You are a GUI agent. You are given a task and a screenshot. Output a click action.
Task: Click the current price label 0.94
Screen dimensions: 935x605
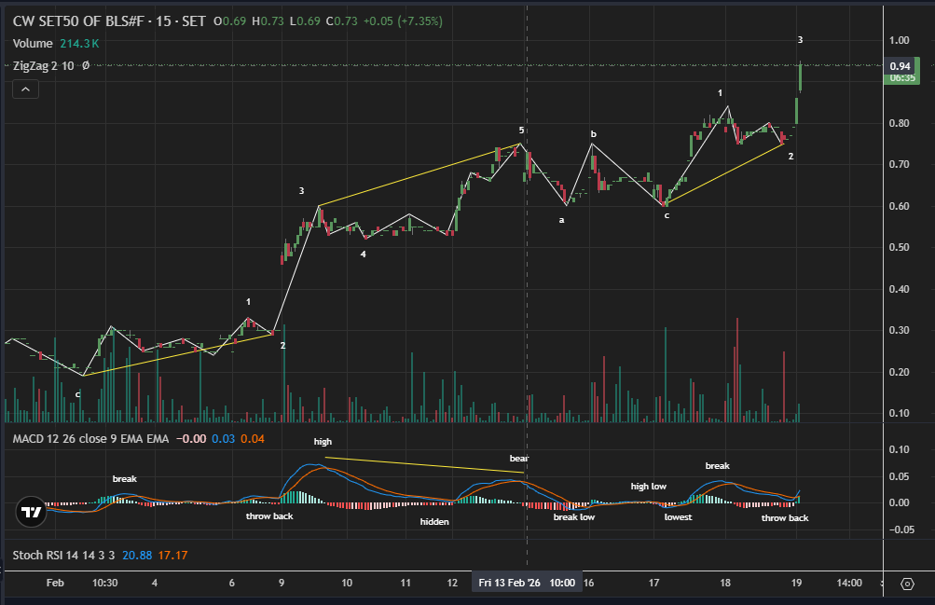point(900,66)
